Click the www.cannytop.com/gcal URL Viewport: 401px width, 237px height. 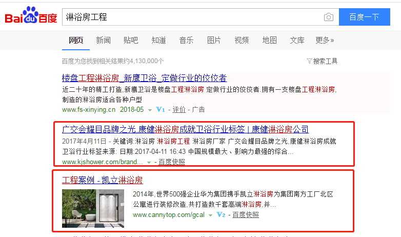pyautogui.click(x=169, y=215)
